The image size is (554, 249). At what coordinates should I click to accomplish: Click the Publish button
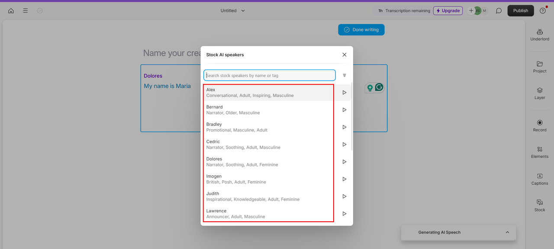pyautogui.click(x=521, y=11)
